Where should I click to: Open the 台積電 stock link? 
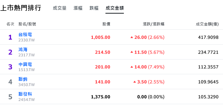[x=25, y=34]
